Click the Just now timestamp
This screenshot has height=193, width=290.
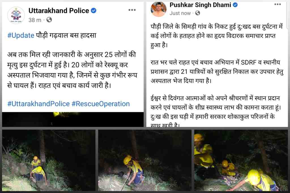pos(180,13)
